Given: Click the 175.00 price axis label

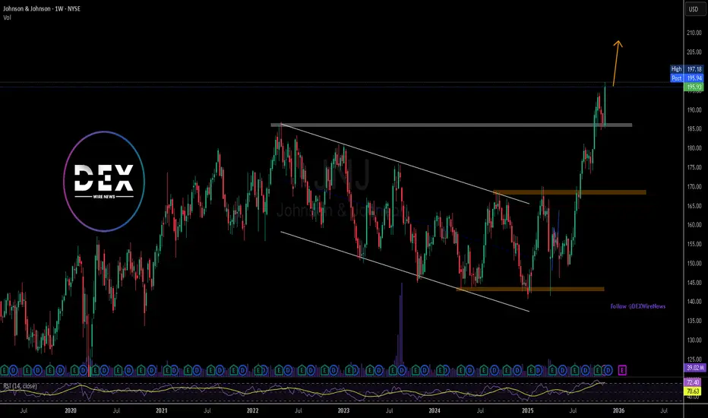Looking at the screenshot, I should pos(694,167).
